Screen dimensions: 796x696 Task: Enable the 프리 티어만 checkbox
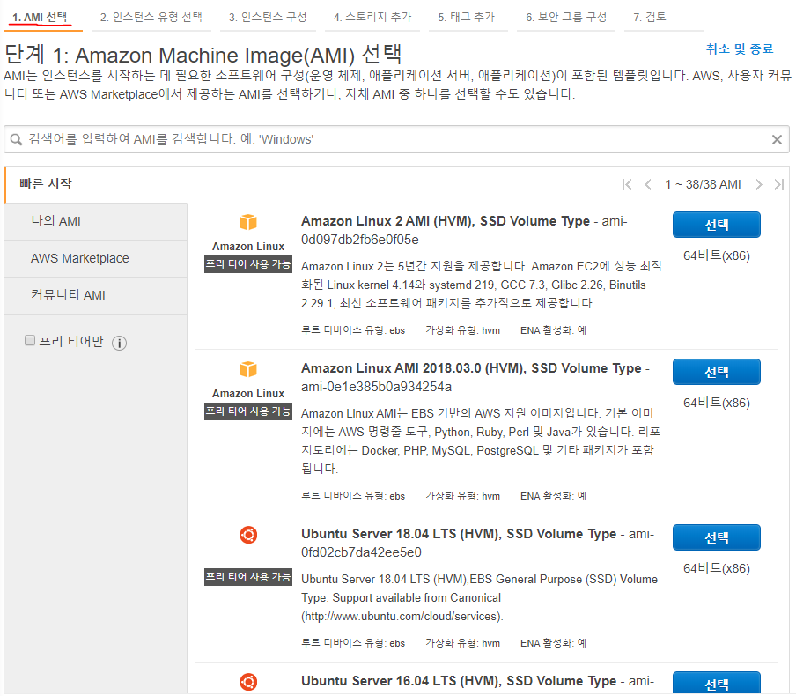[x=30, y=340]
